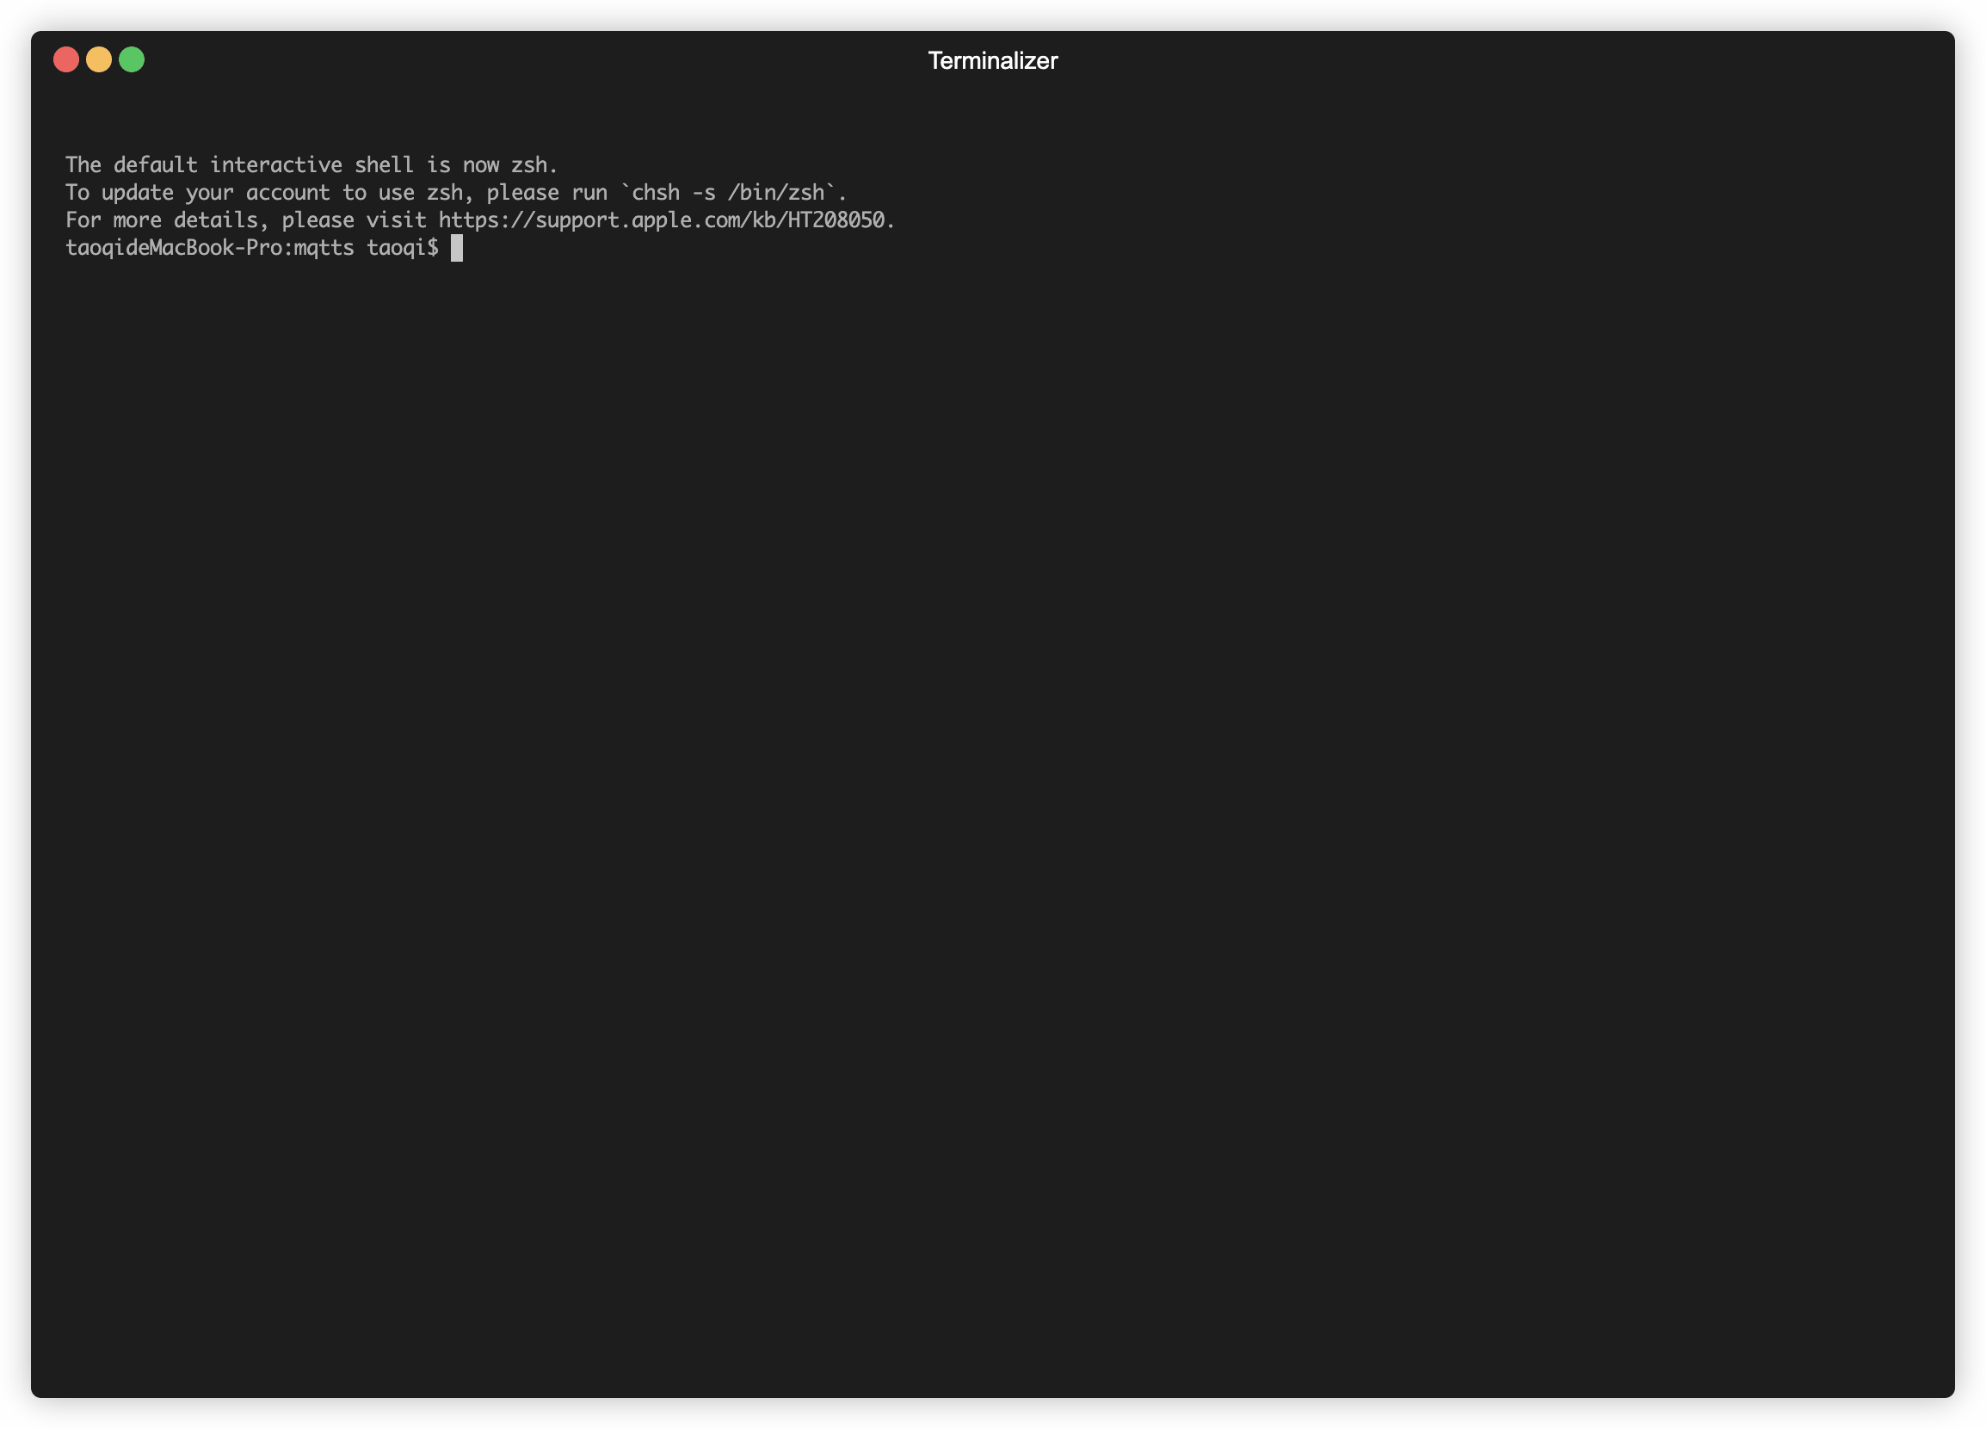Click the chsh command word
This screenshot has width=1986, height=1429.
[x=656, y=193]
